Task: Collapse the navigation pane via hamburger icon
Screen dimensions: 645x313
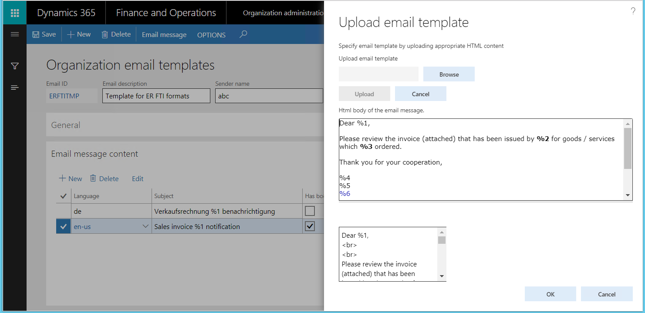Action: (14, 34)
